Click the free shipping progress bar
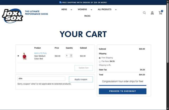Viewport: 169px width, 110px height. [123, 86]
